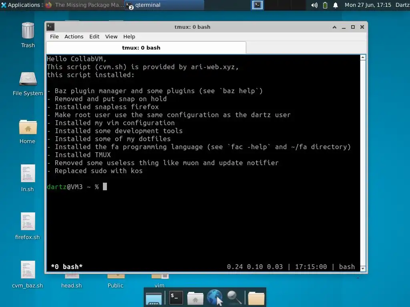Image resolution: width=410 pixels, height=307 pixels.
Task: Select the 'tmux: 0 bash' tab
Action: click(x=146, y=48)
